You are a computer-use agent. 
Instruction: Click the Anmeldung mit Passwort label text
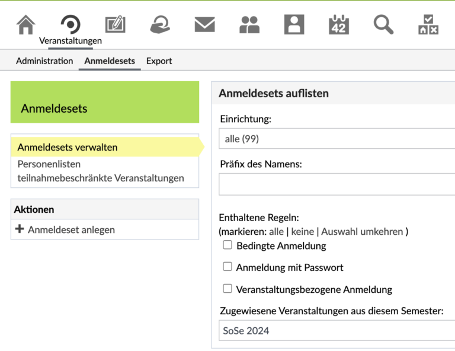pyautogui.click(x=290, y=267)
